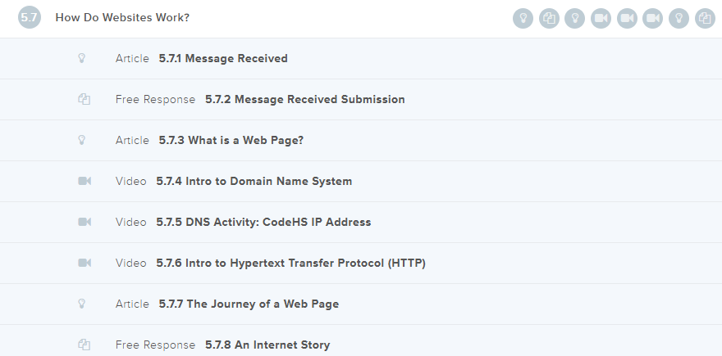Image resolution: width=722 pixels, height=356 pixels.
Task: Click the lightbulb icon beside What is a Web Page
Action: [83, 140]
